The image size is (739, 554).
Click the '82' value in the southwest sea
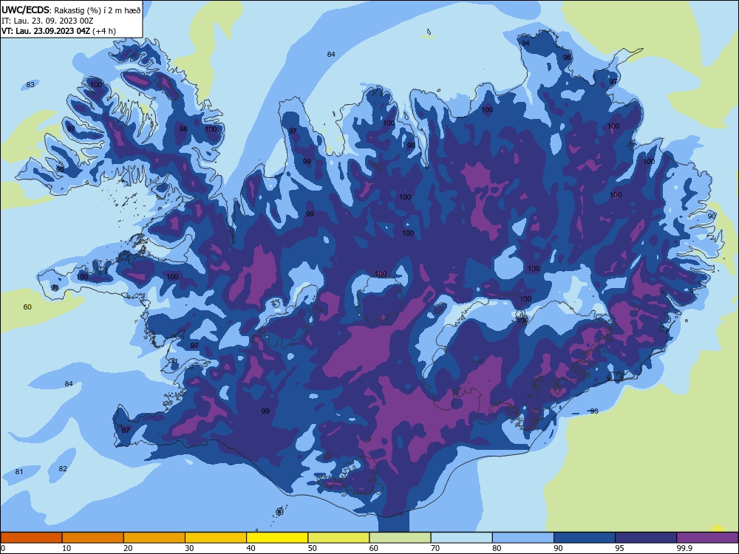click(63, 469)
